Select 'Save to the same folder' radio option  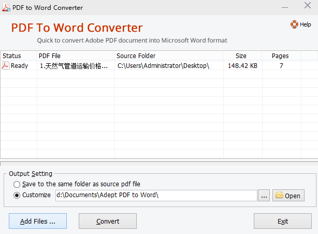click(17, 184)
